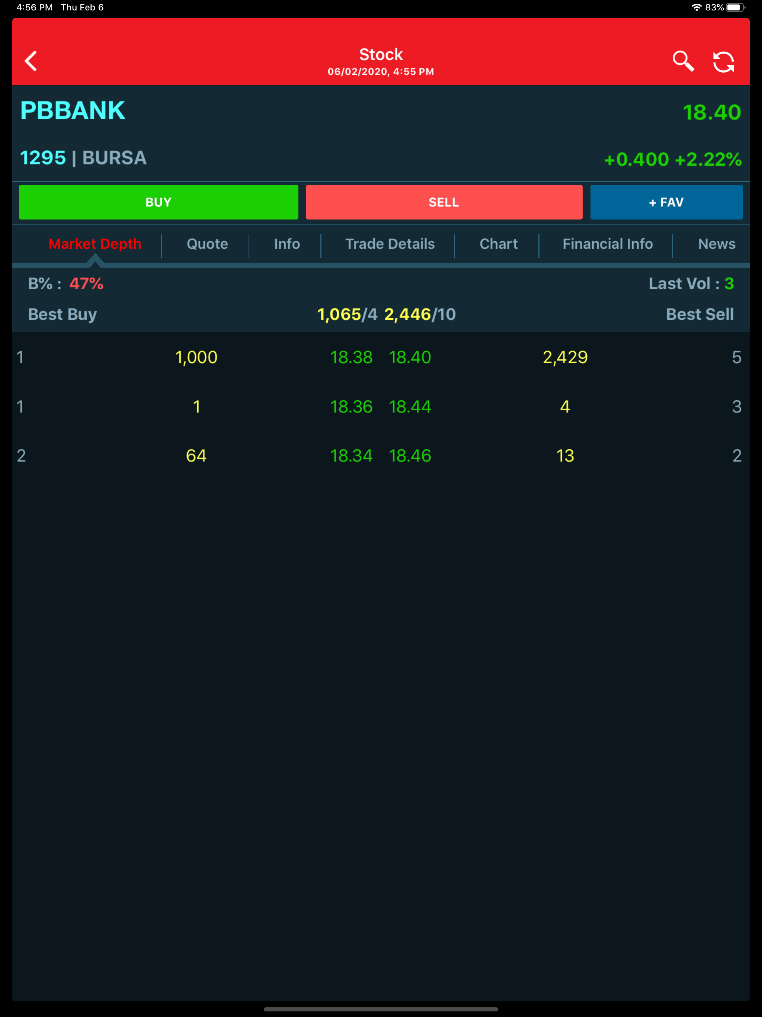Screen dimensions: 762x1017
Task: Select ask price 18.40 in depth table
Action: 410,357
